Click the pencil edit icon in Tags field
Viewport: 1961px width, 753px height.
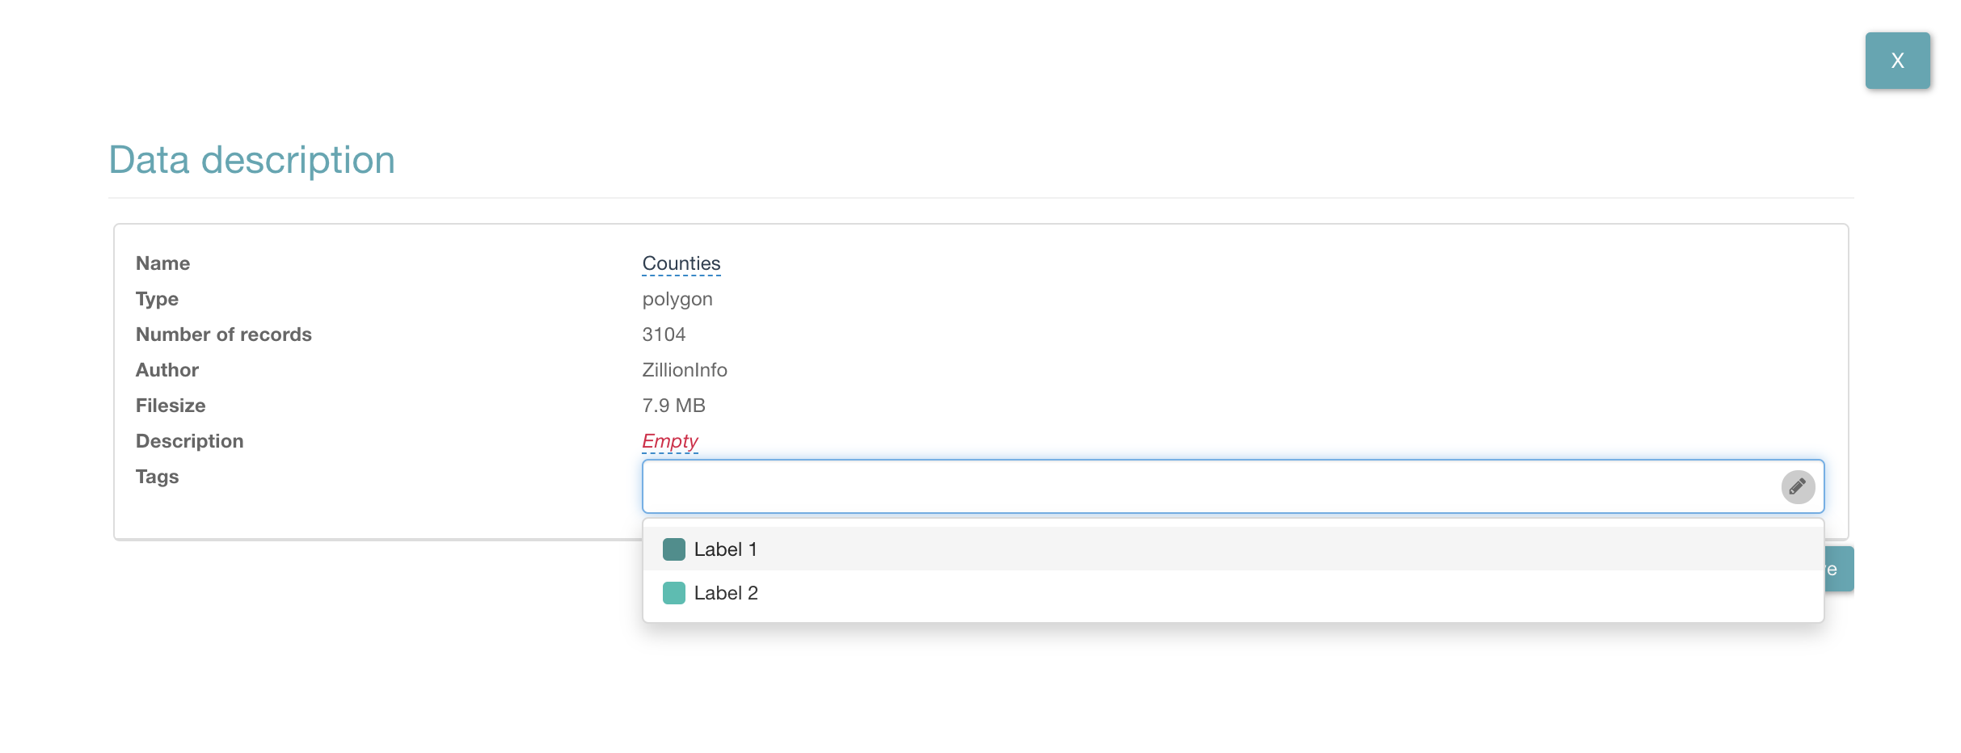[1797, 486]
